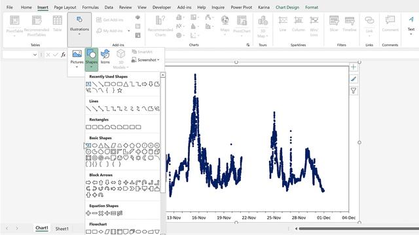Open the Charts dialog launcher

248,45
